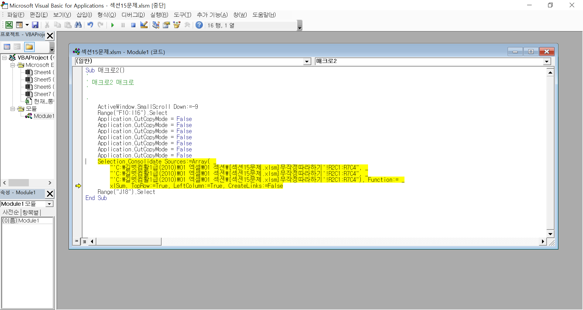Screen dimensions: 583x310
Task: Open Find with the binoculars icon
Action: [78, 25]
